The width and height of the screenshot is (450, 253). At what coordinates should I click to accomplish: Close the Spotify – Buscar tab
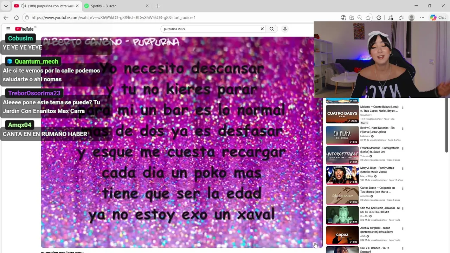click(147, 6)
